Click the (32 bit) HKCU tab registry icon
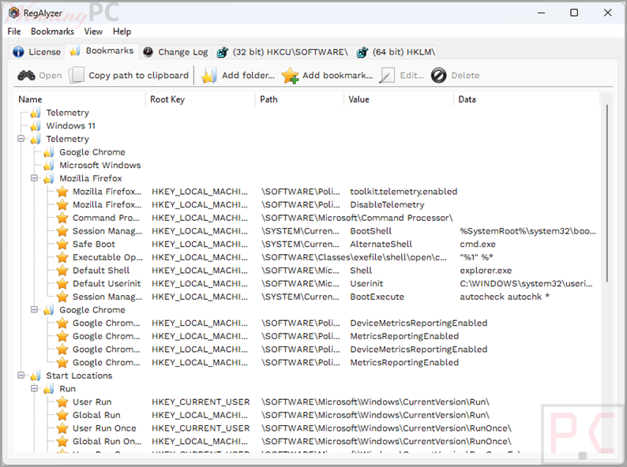 point(223,52)
